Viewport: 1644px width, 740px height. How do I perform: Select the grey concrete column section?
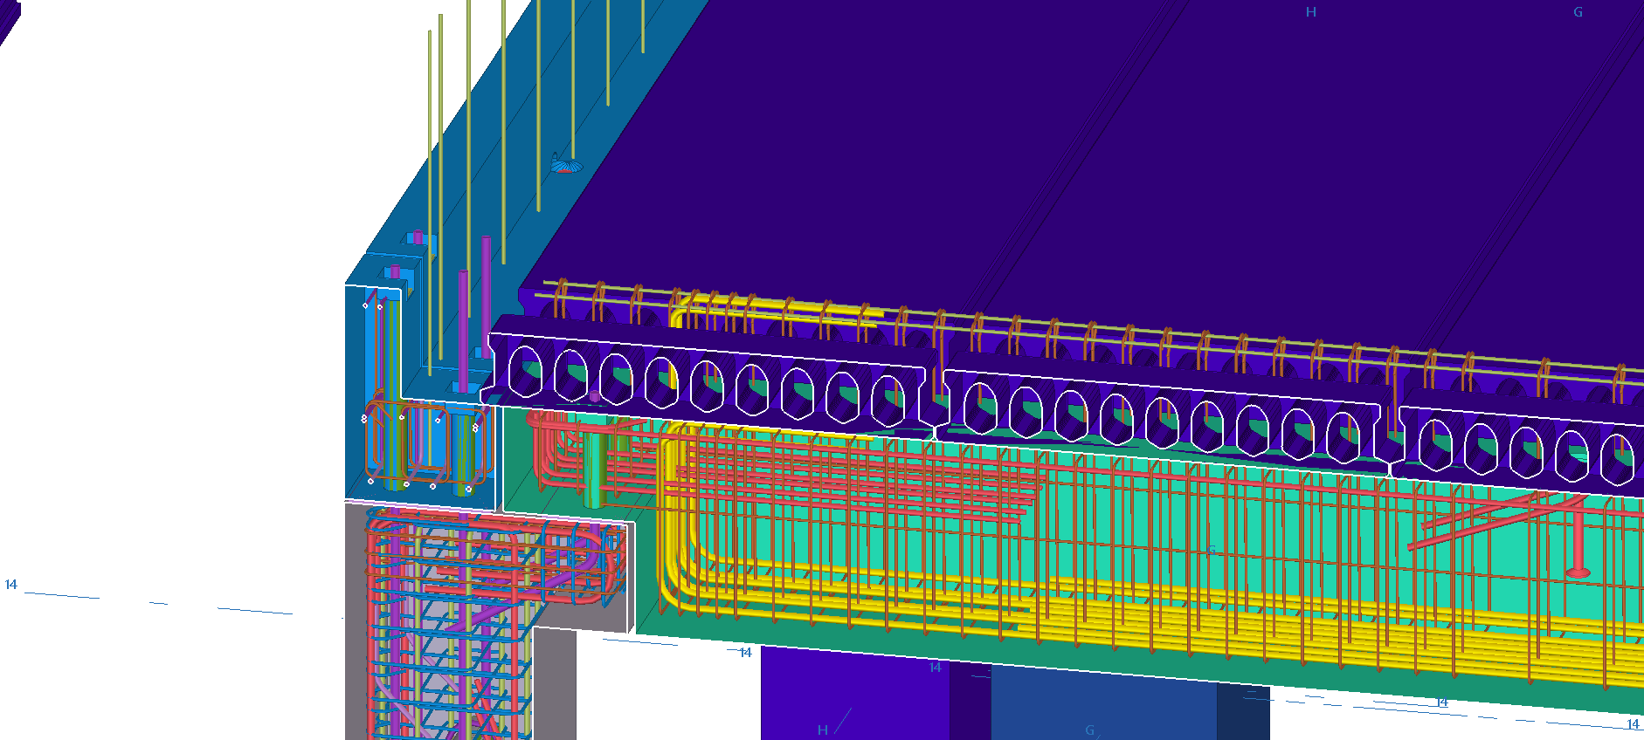pyautogui.click(x=555, y=681)
